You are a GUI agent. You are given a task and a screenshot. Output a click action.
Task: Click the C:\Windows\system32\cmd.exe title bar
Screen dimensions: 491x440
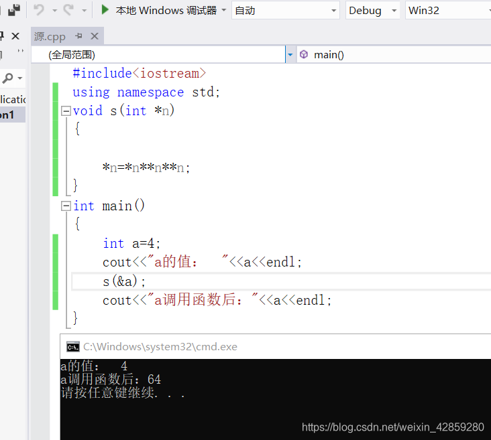[x=276, y=346]
